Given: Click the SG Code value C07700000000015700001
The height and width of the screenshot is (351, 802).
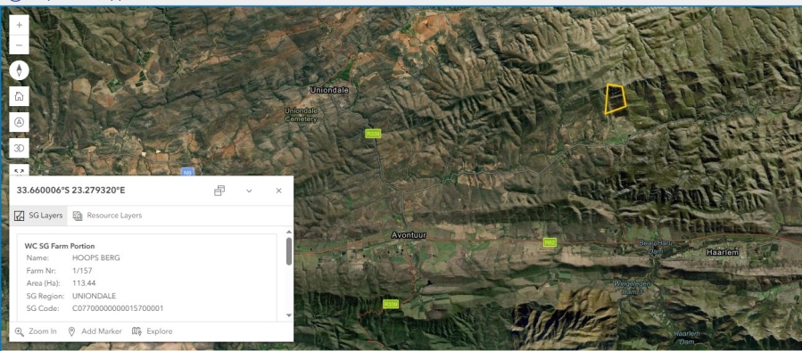Looking at the screenshot, I should coord(118,308).
